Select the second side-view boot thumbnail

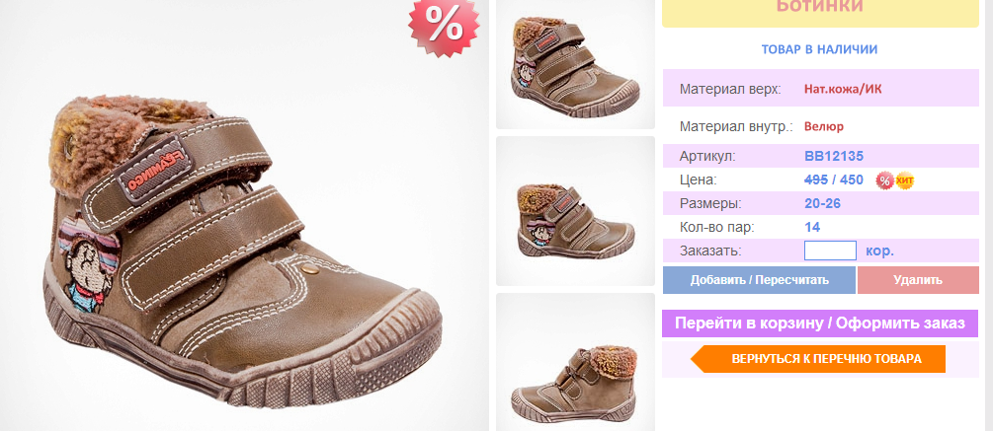(x=575, y=211)
